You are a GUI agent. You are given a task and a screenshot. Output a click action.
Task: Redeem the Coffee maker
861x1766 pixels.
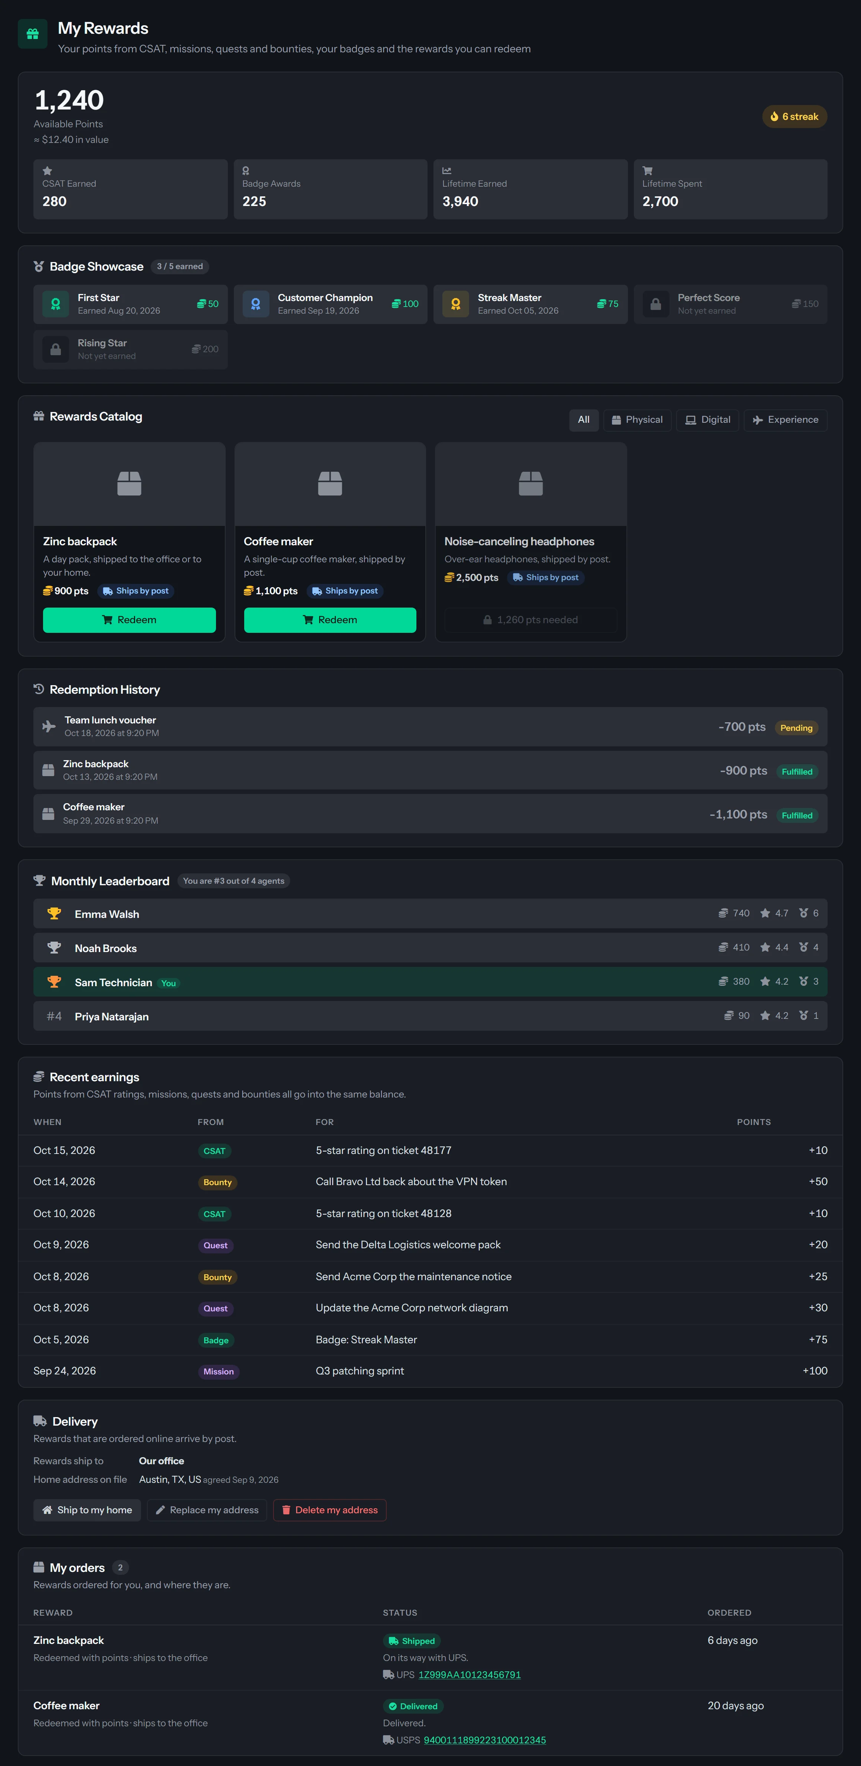pyautogui.click(x=330, y=620)
